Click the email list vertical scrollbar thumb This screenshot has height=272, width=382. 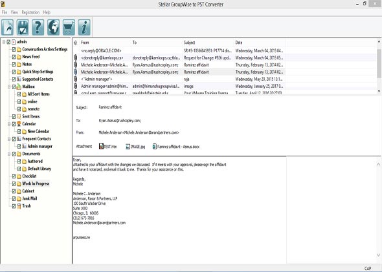coord(379,63)
